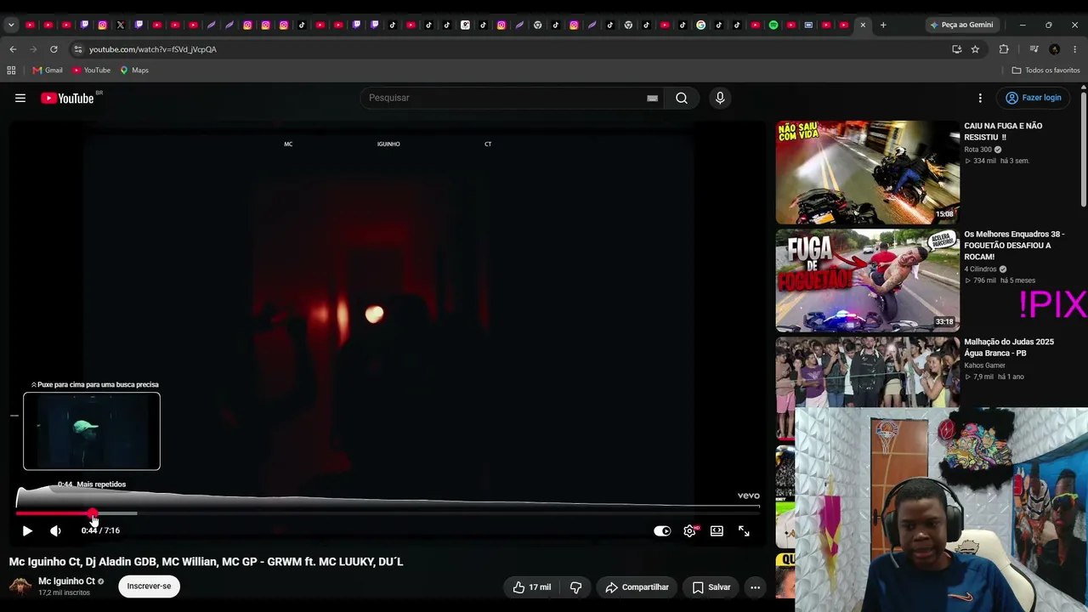Open Mc Iguinho Ct channel avatar
Viewport: 1088px width, 612px height.
pos(20,586)
